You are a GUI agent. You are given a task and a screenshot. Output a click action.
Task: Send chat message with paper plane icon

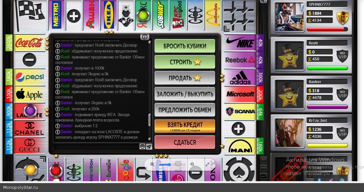coord(149,146)
